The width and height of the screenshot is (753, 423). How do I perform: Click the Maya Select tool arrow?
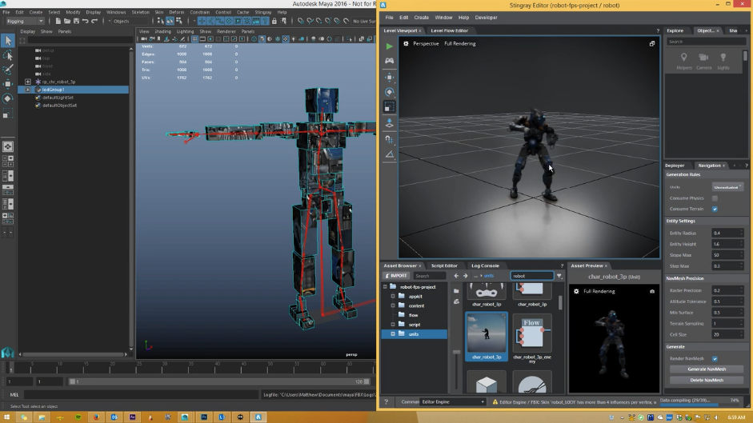click(7, 40)
